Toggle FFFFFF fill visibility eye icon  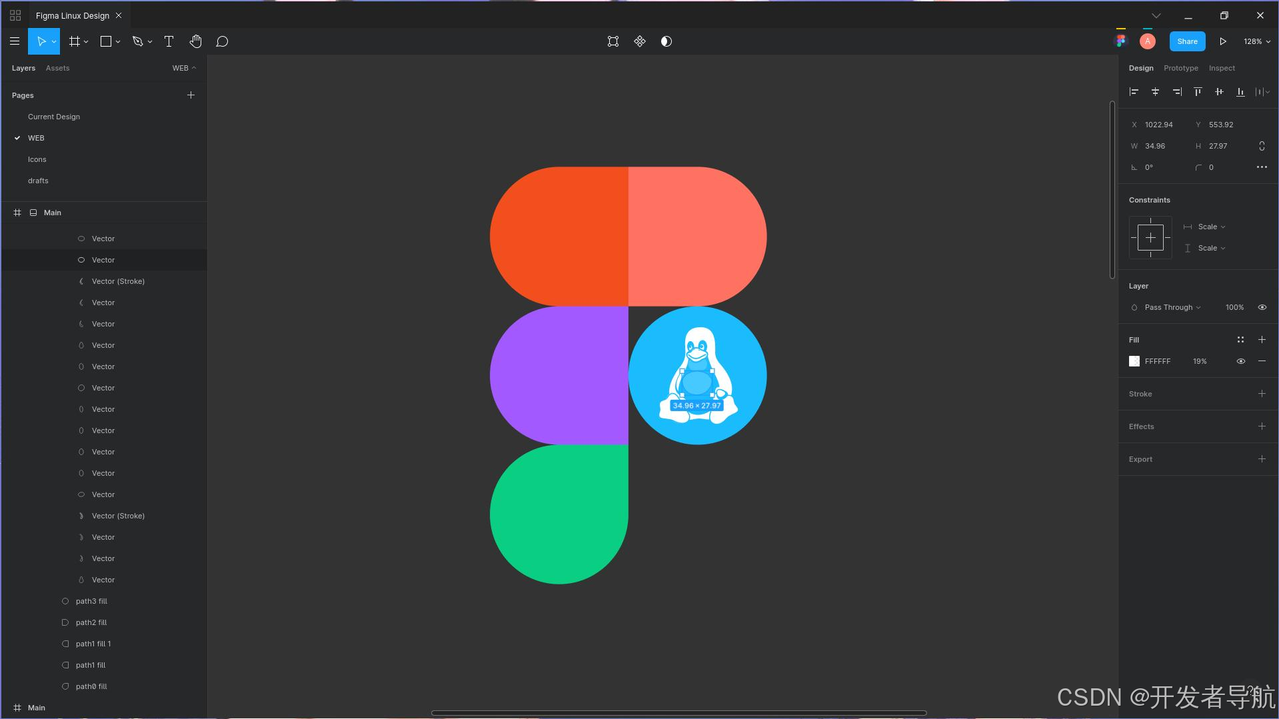point(1240,361)
